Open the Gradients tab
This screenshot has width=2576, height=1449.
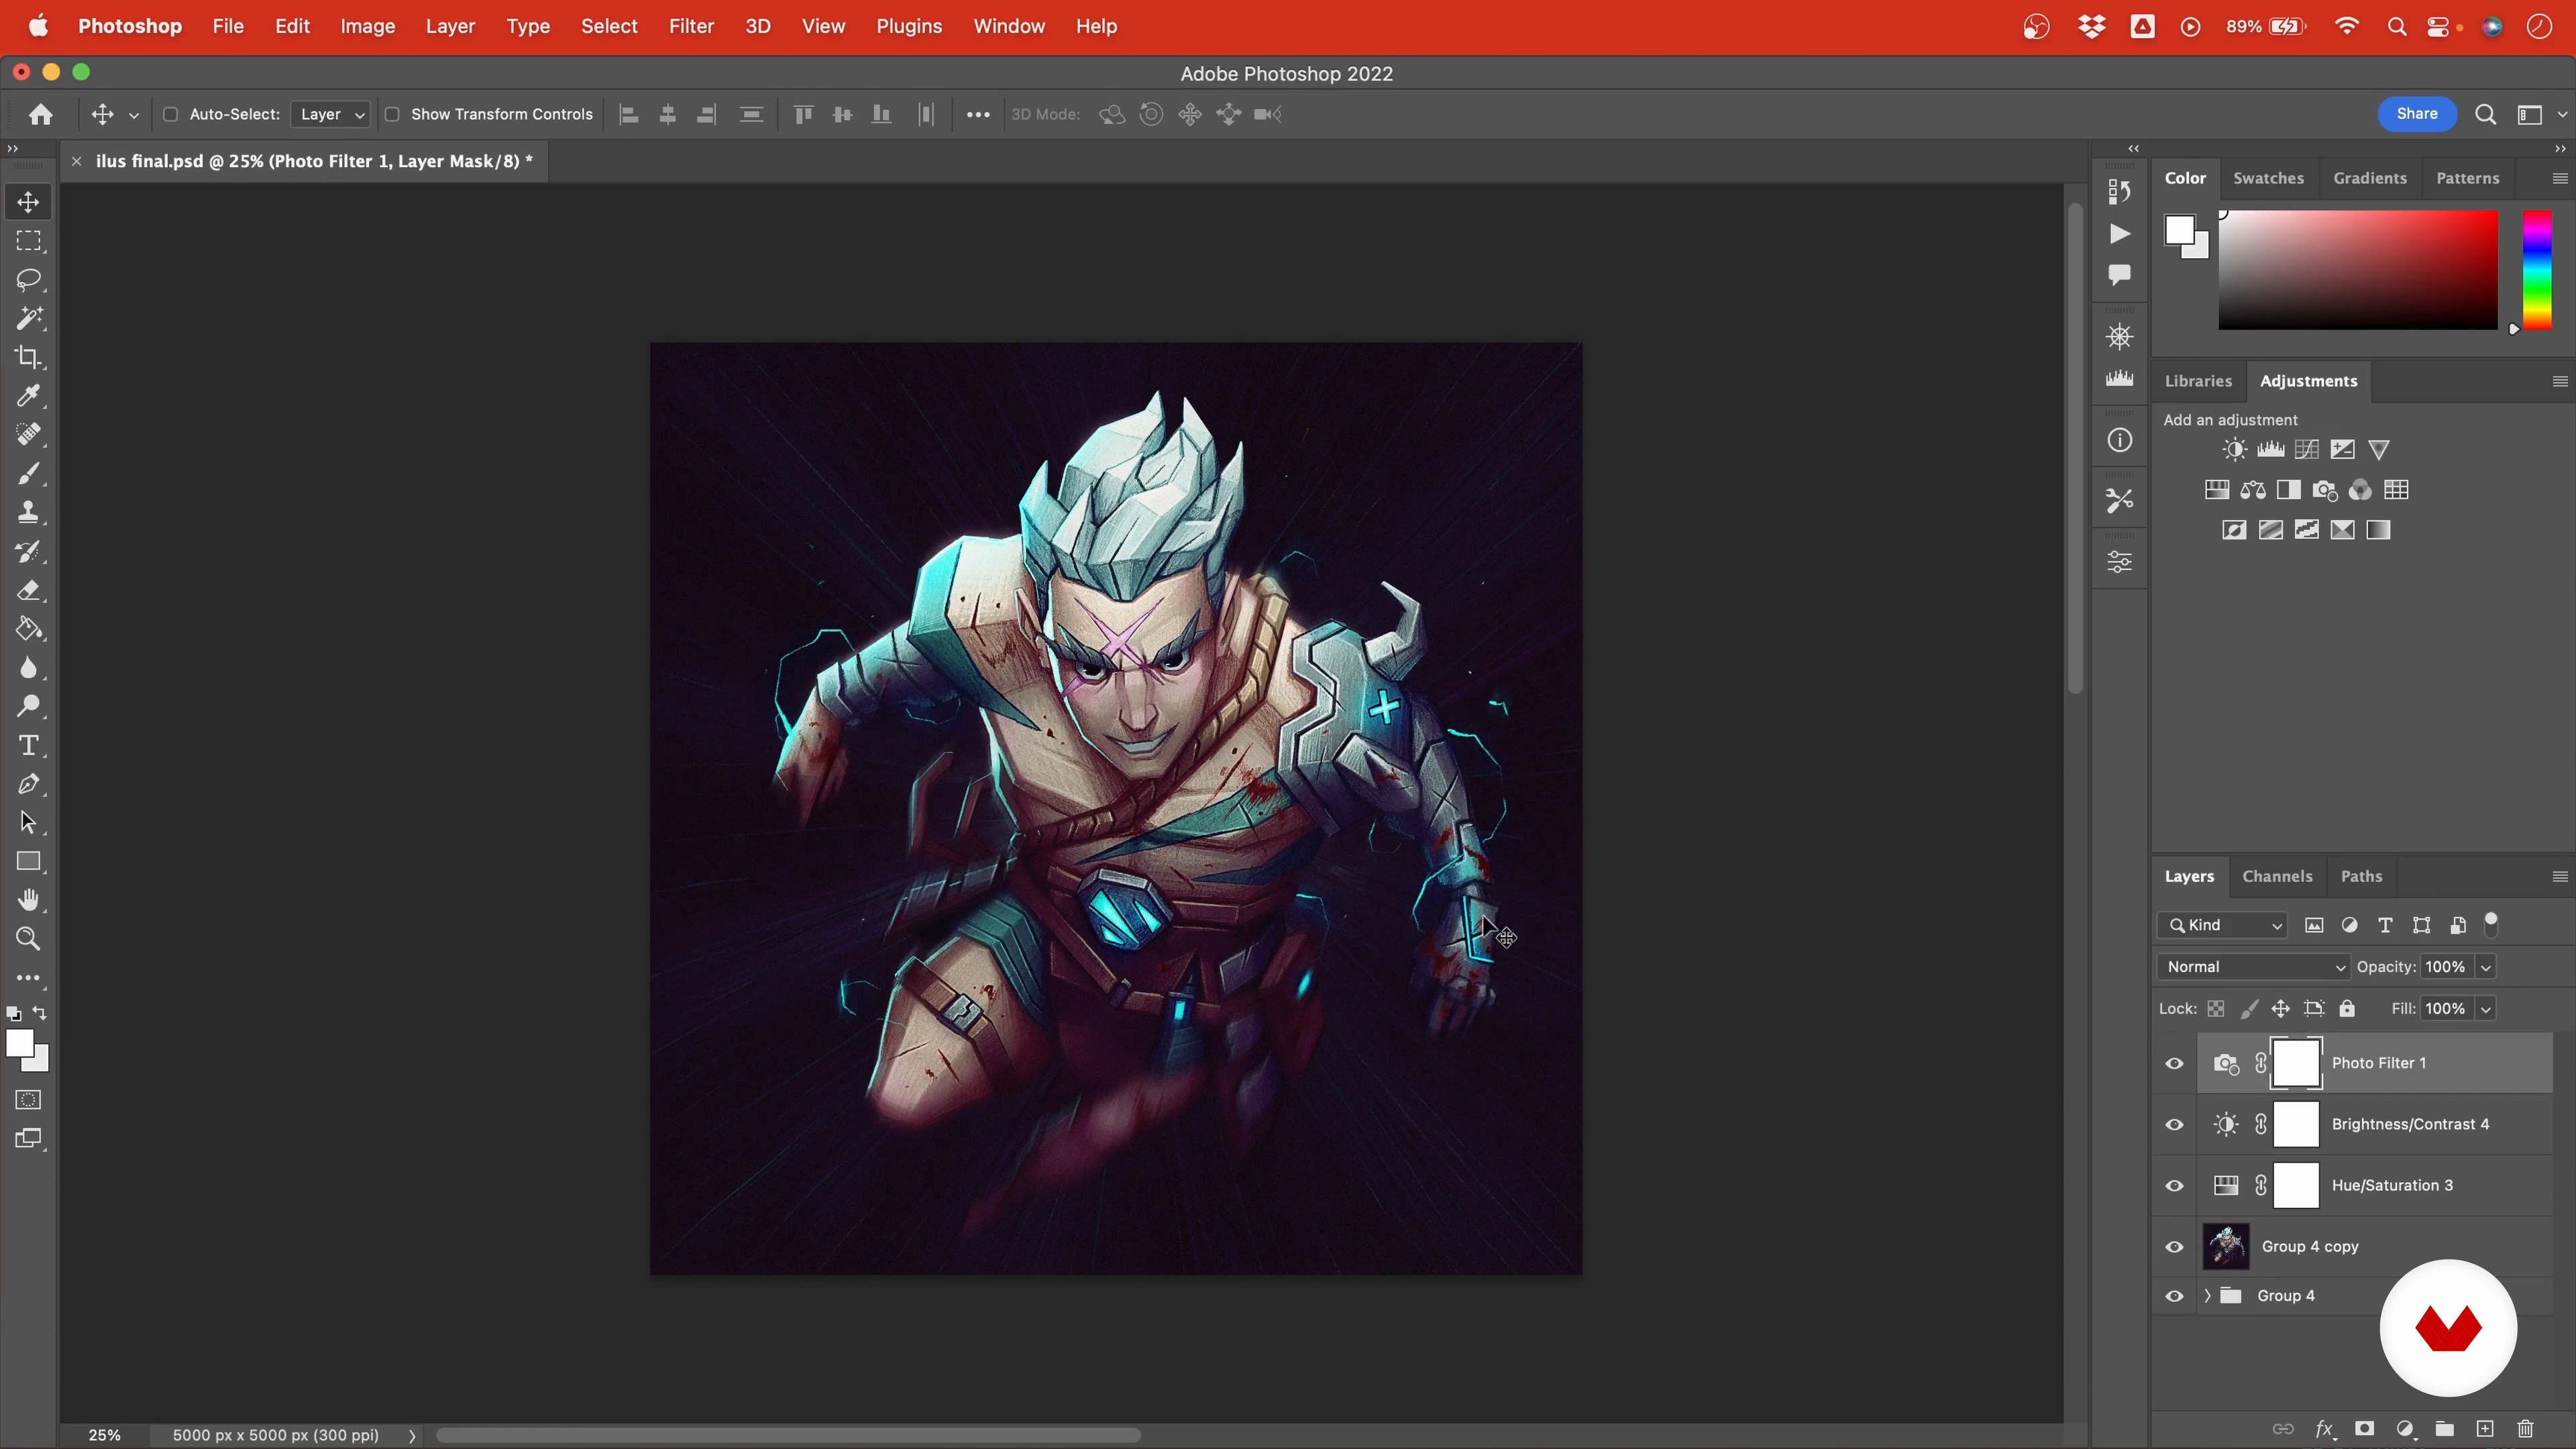point(2370,178)
